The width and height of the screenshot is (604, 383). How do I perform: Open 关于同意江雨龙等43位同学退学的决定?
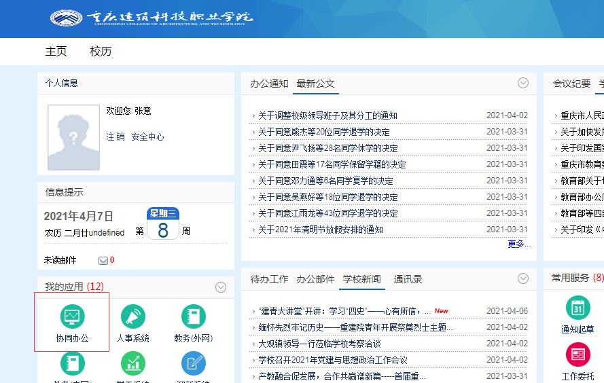click(327, 213)
